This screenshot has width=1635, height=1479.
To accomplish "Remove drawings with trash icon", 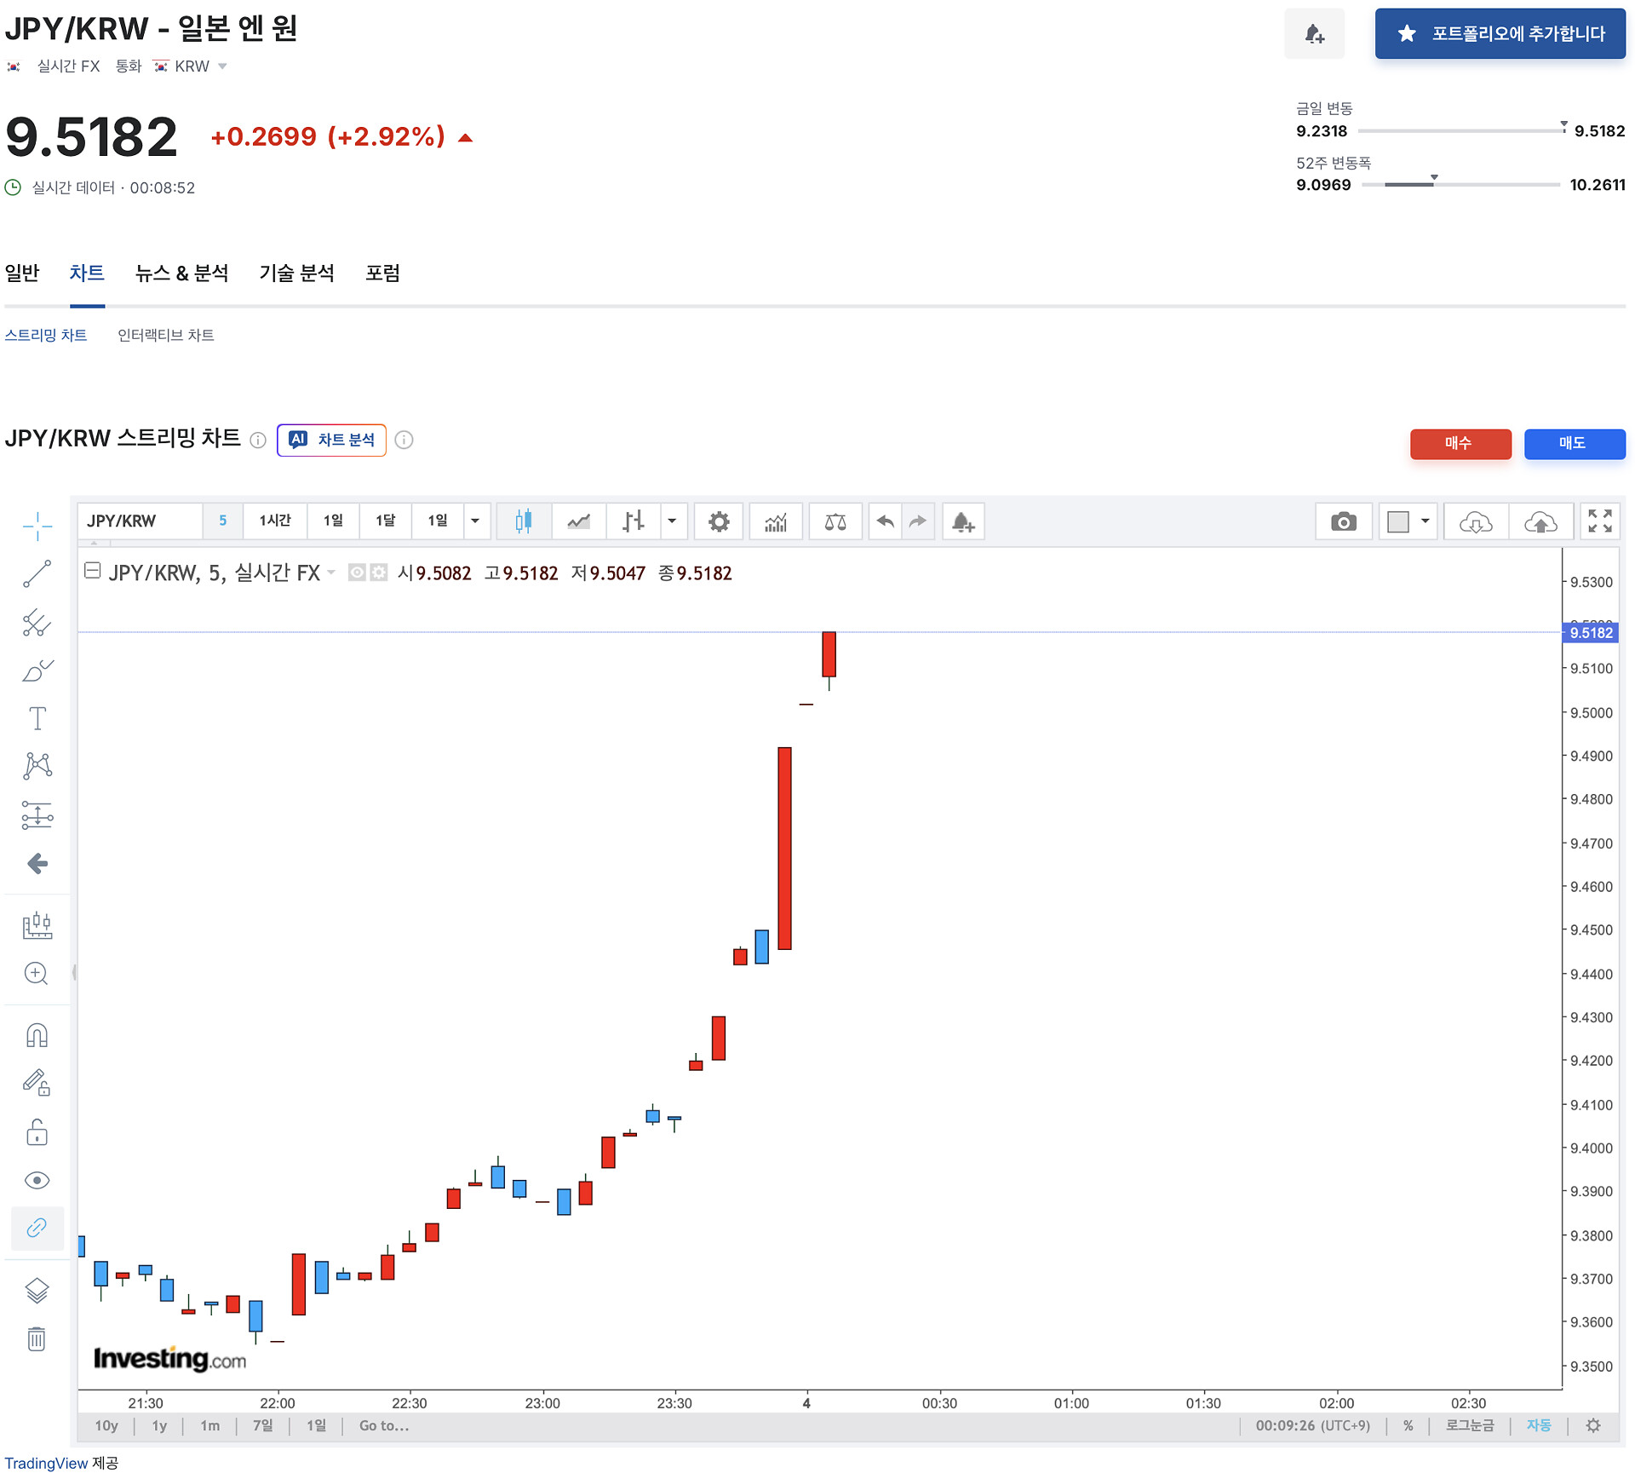I will [x=37, y=1339].
